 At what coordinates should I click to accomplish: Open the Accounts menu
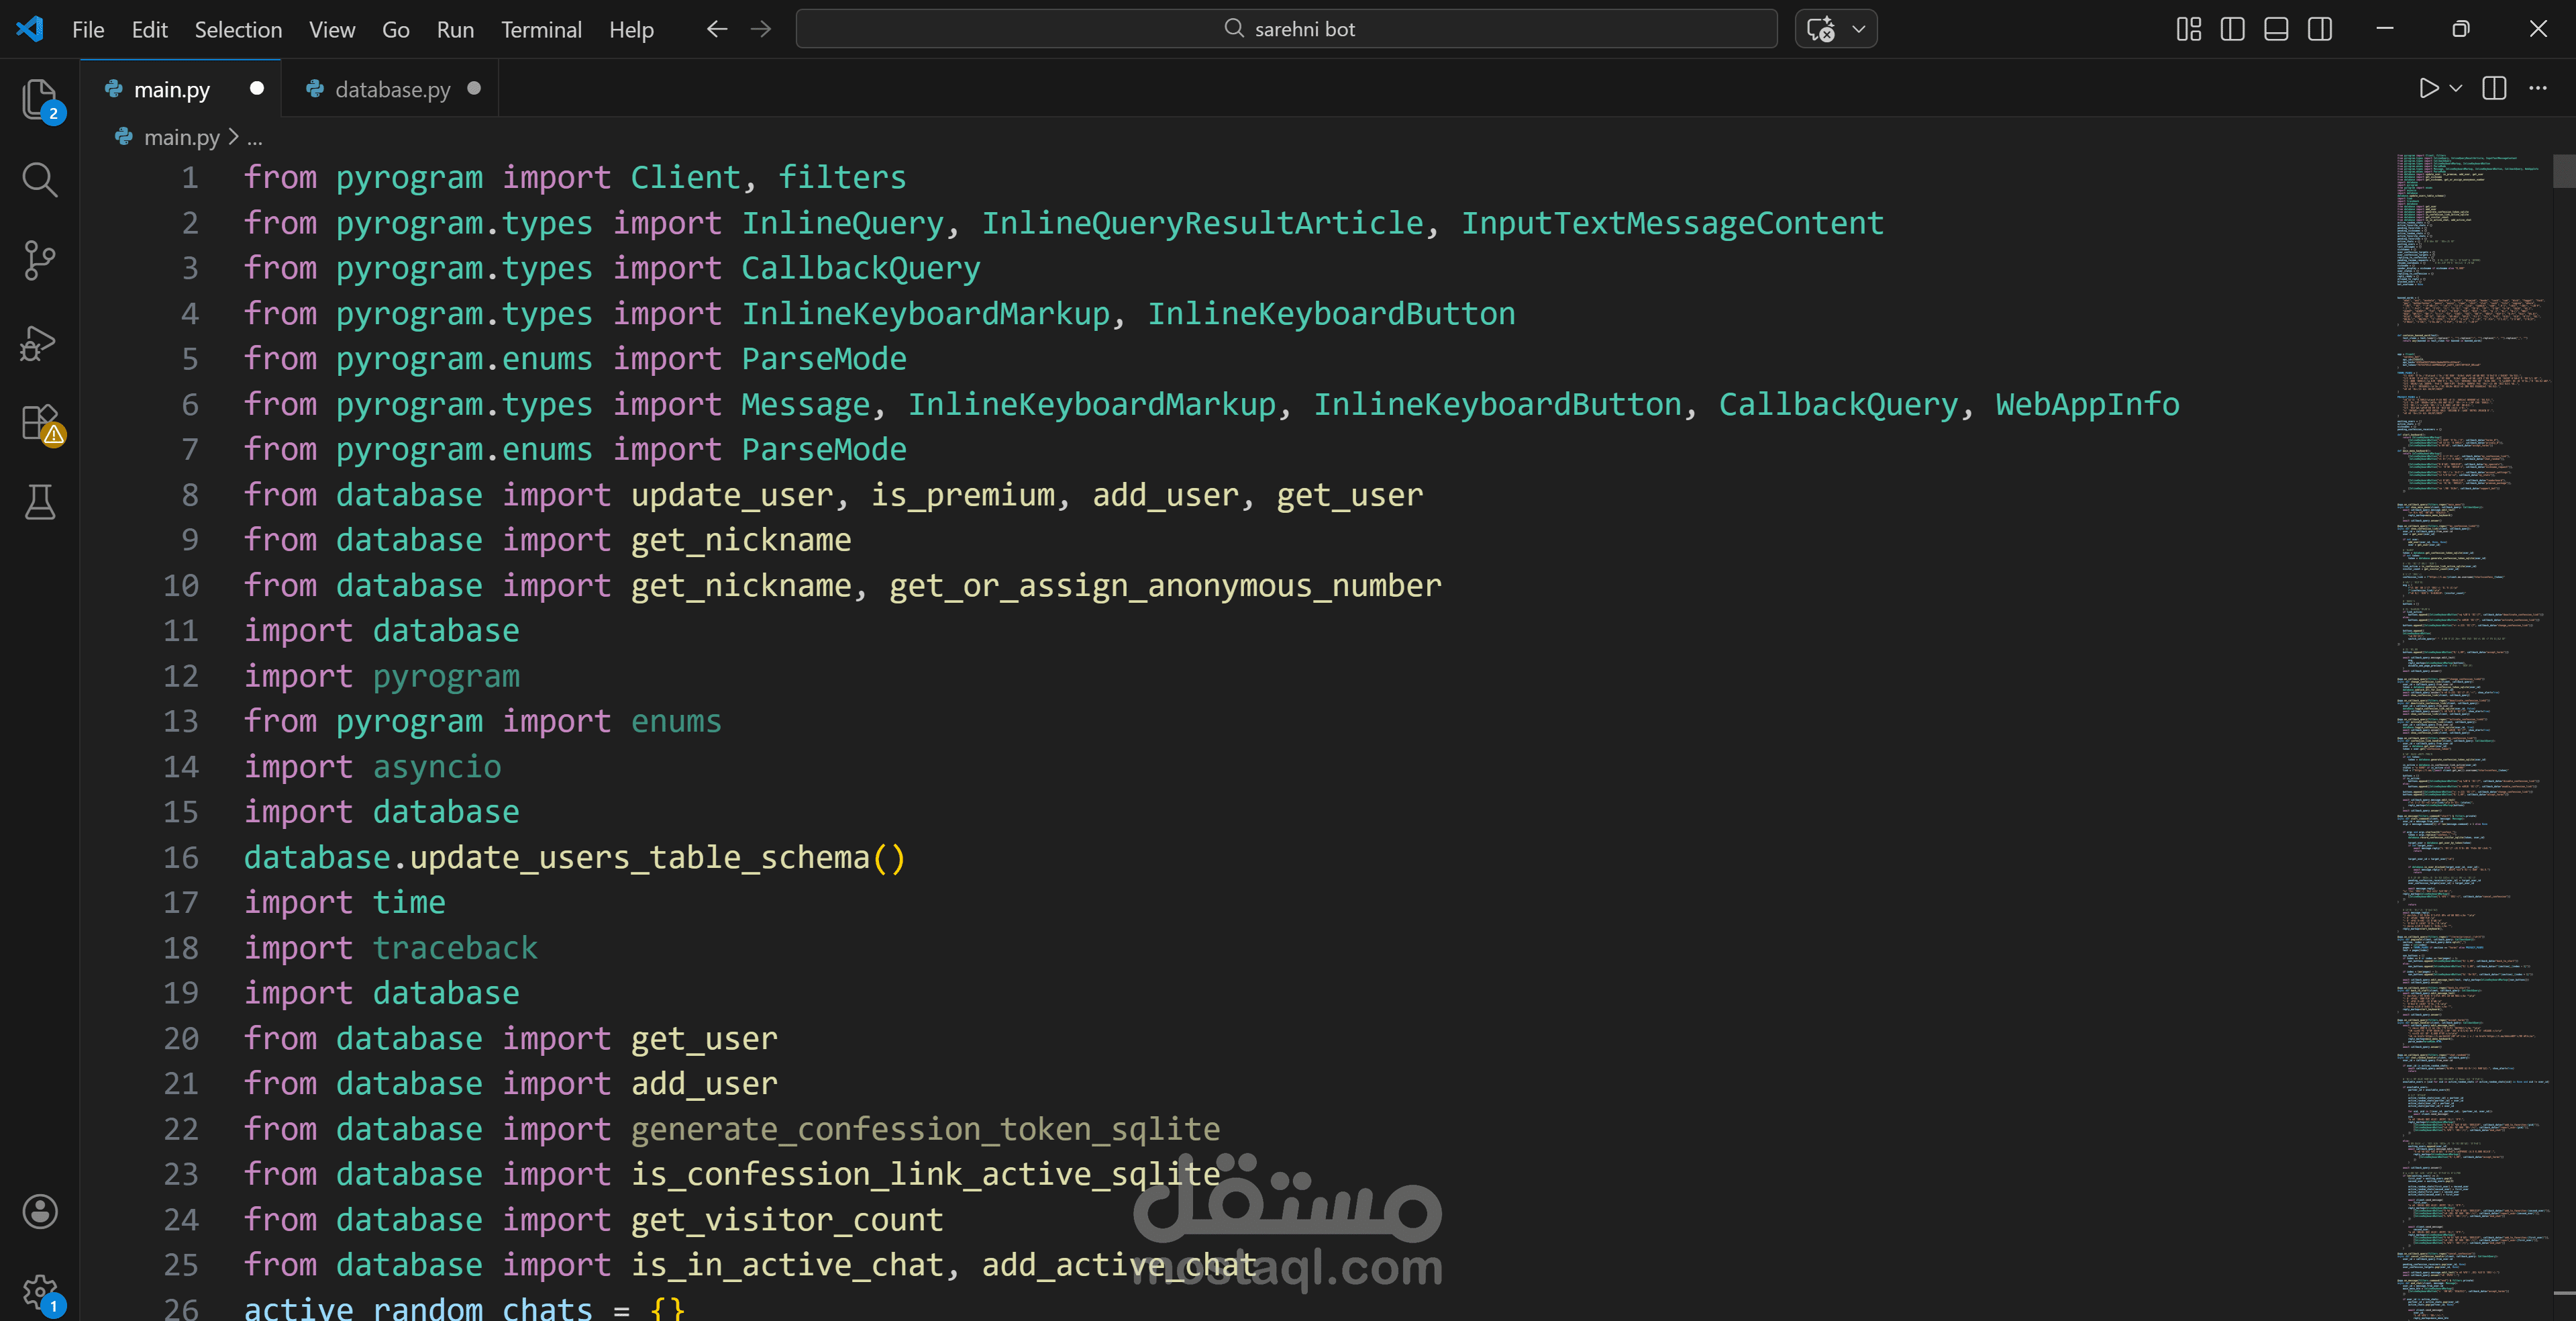click(x=40, y=1211)
